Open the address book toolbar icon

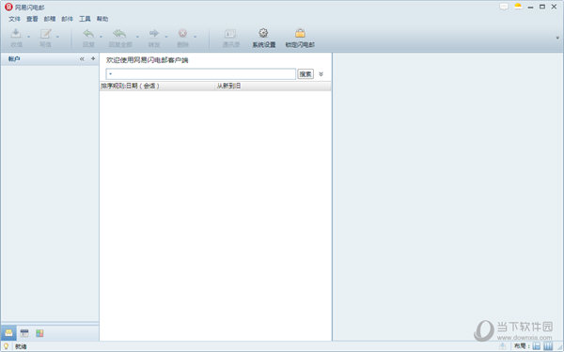(x=230, y=34)
